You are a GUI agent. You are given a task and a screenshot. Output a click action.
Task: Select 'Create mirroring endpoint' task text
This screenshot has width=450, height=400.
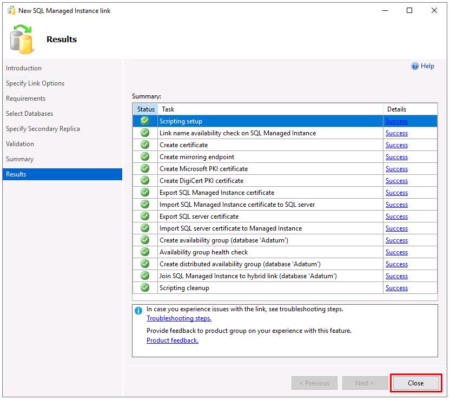(x=197, y=157)
